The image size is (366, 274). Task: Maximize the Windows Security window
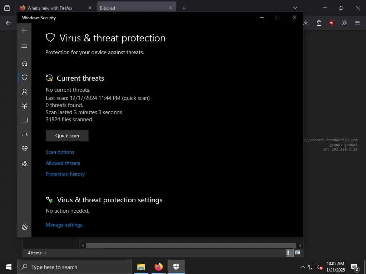[x=278, y=17]
